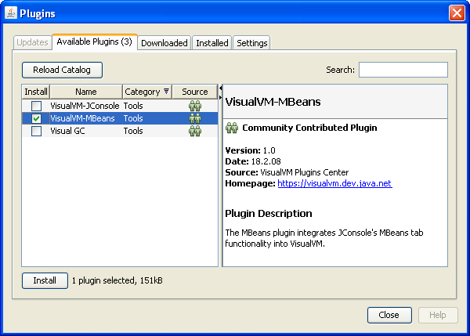The width and height of the screenshot is (470, 336).
Task: Click Community Contributed Plugin icon in details
Action: [232, 128]
